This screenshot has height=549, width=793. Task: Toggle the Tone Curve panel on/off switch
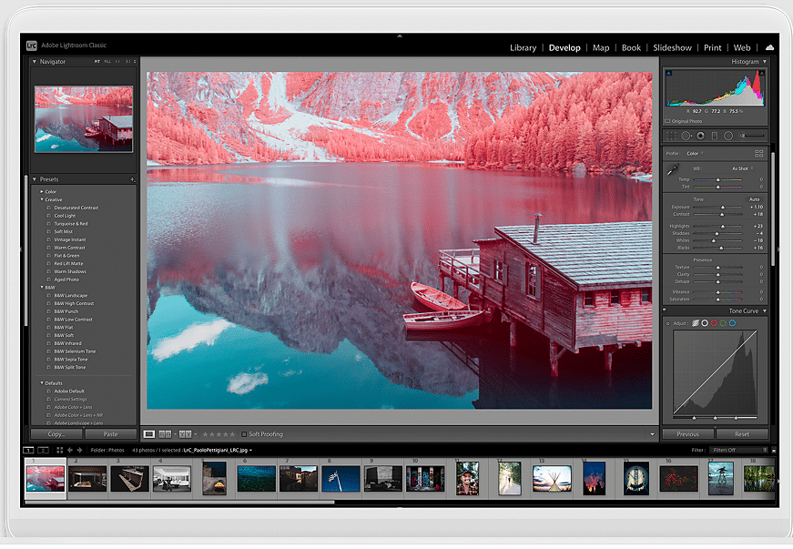[x=665, y=310]
